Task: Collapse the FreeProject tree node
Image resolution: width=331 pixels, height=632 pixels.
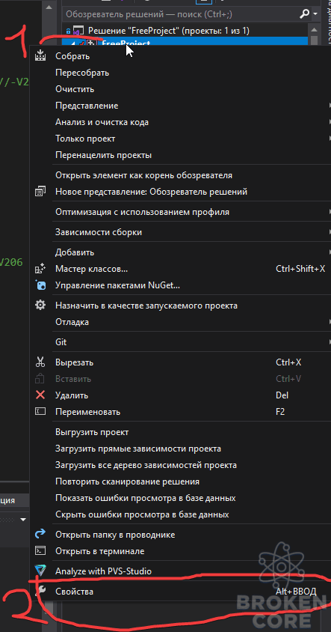Action: [x=72, y=43]
